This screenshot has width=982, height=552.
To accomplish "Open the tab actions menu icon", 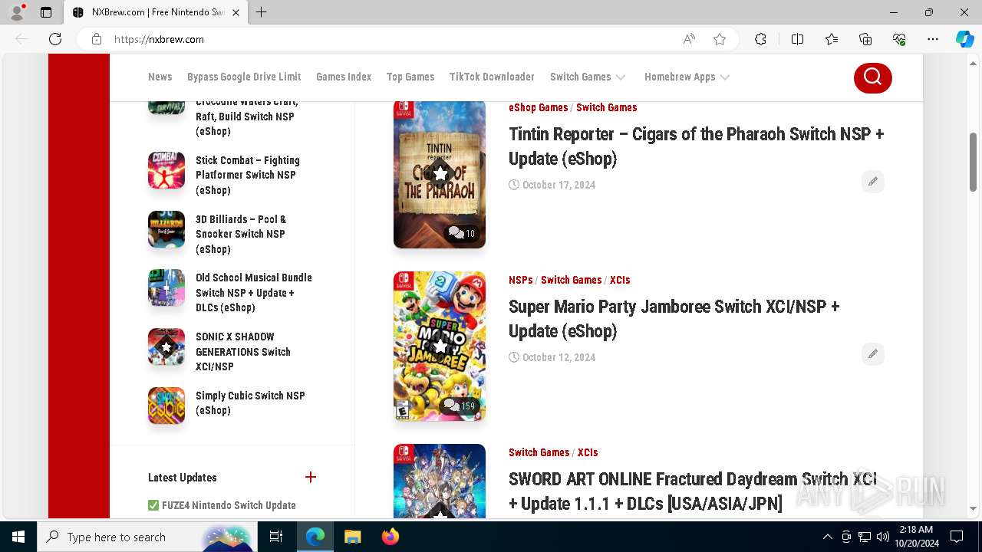I will tap(46, 12).
